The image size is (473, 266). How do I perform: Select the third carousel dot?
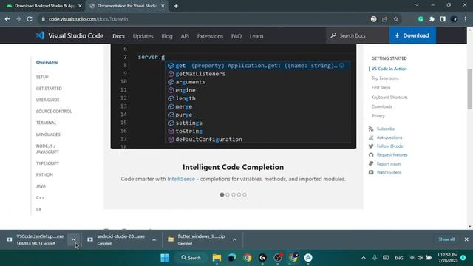(x=234, y=194)
